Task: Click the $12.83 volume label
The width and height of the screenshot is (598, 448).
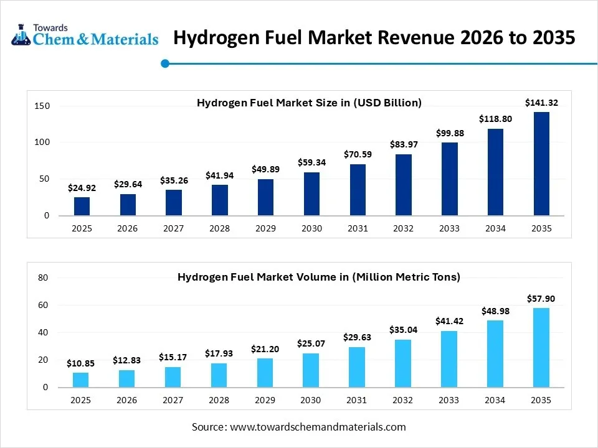Action: coord(126,360)
